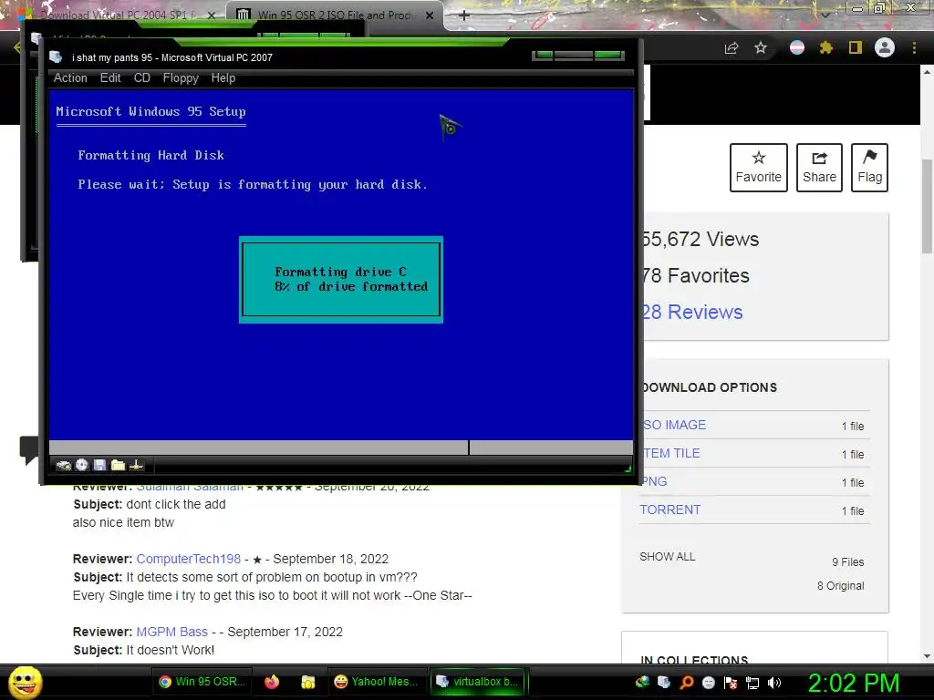Click the virtualbox b... taskbar button
The height and width of the screenshot is (700, 934).
[478, 682]
